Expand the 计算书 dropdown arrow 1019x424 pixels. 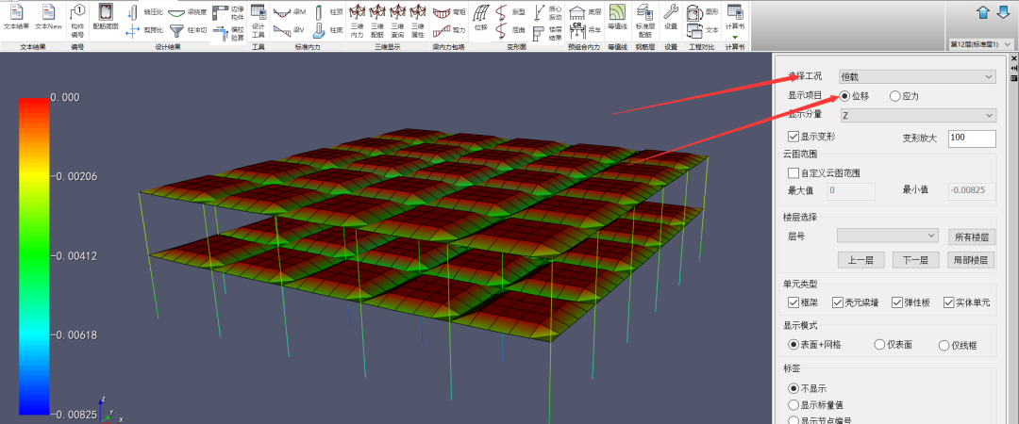(734, 37)
